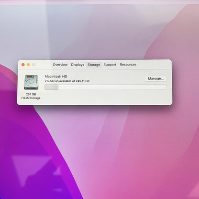Select the Storage tab
The height and width of the screenshot is (199, 199).
point(94,65)
